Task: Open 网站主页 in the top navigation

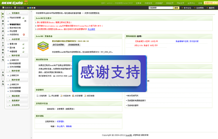Action: point(180,3)
